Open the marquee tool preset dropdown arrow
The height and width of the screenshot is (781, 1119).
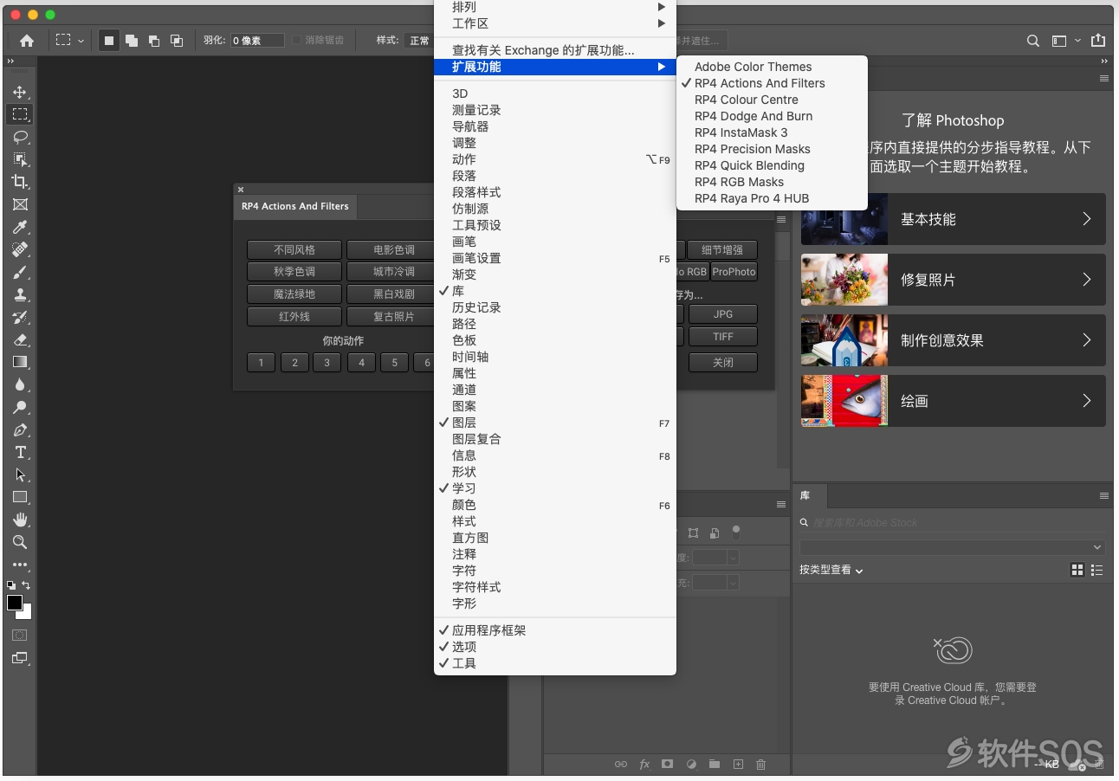[x=81, y=41]
